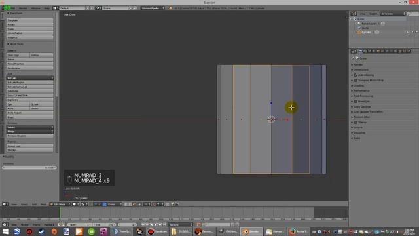This screenshot has height=236, width=419.
Task: Toggle automatic keyframe record button in timeline
Action: pos(198,224)
